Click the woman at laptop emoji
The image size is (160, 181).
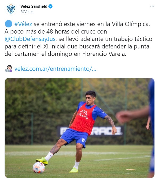[9, 68]
